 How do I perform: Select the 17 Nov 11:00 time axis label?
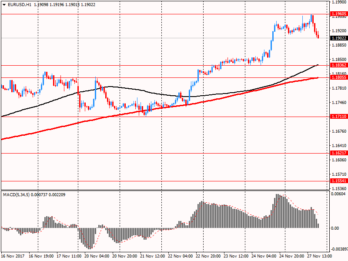[69, 256]
